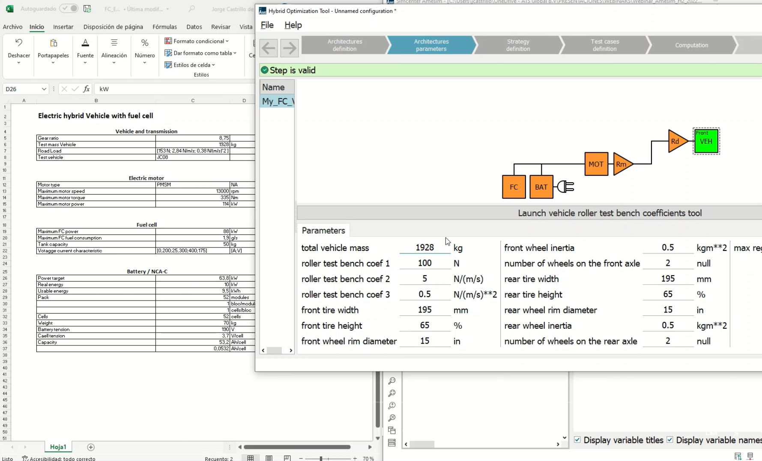Edit the total vehicle mass value field
The width and height of the screenshot is (762, 461).
(424, 247)
